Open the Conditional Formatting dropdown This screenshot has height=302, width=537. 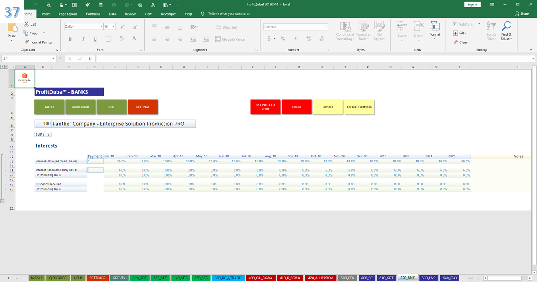click(345, 31)
